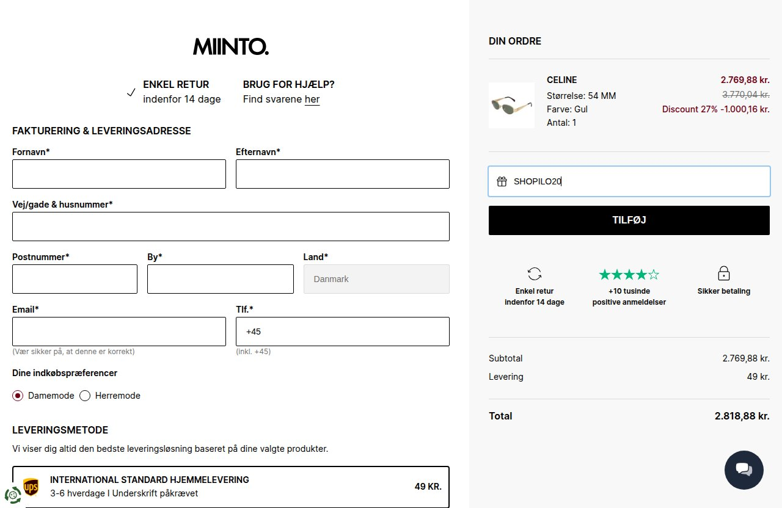Click the Postnummer input field
Image resolution: width=782 pixels, height=508 pixels.
(x=75, y=279)
